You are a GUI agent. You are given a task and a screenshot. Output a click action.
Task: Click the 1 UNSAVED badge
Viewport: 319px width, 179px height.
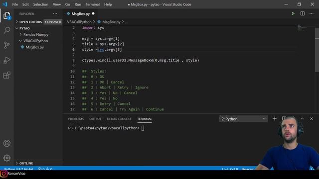53,22
